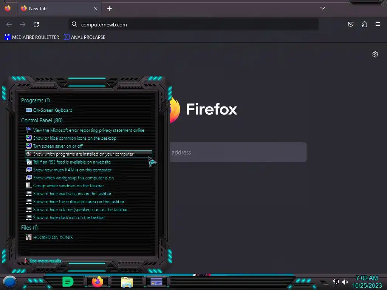This screenshot has height=290, width=387.
Task: Close the New Tab tab
Action: 95,8
